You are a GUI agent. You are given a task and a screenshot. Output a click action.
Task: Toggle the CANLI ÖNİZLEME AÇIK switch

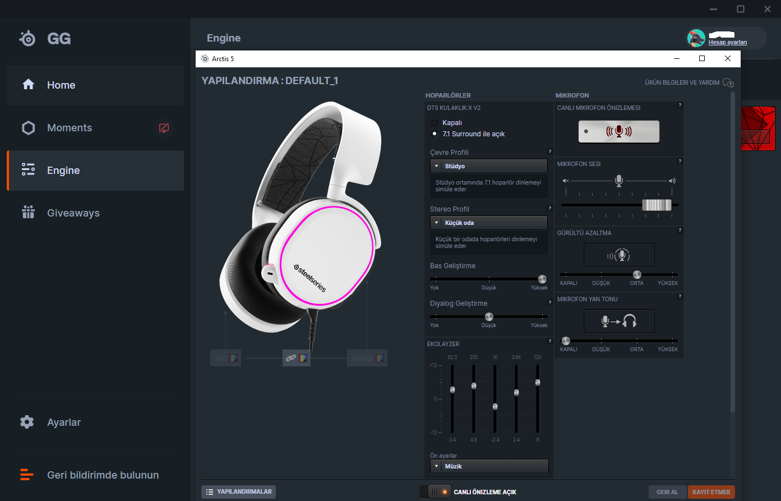[436, 492]
